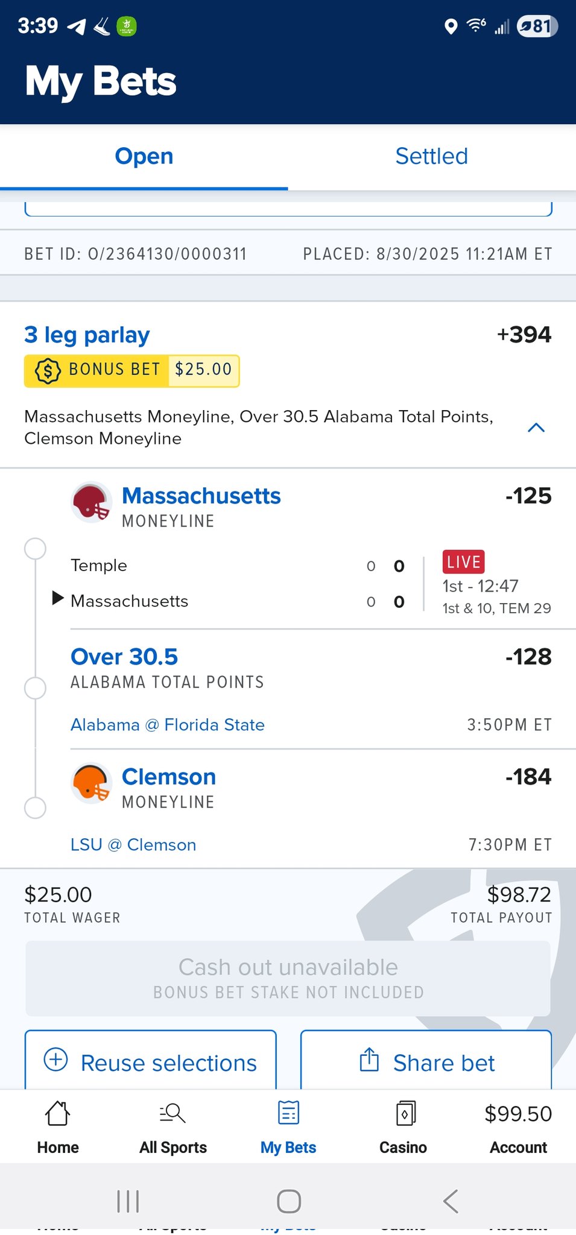Tap the Over 30.5 leg title
This screenshot has width=576, height=1235.
click(x=124, y=657)
